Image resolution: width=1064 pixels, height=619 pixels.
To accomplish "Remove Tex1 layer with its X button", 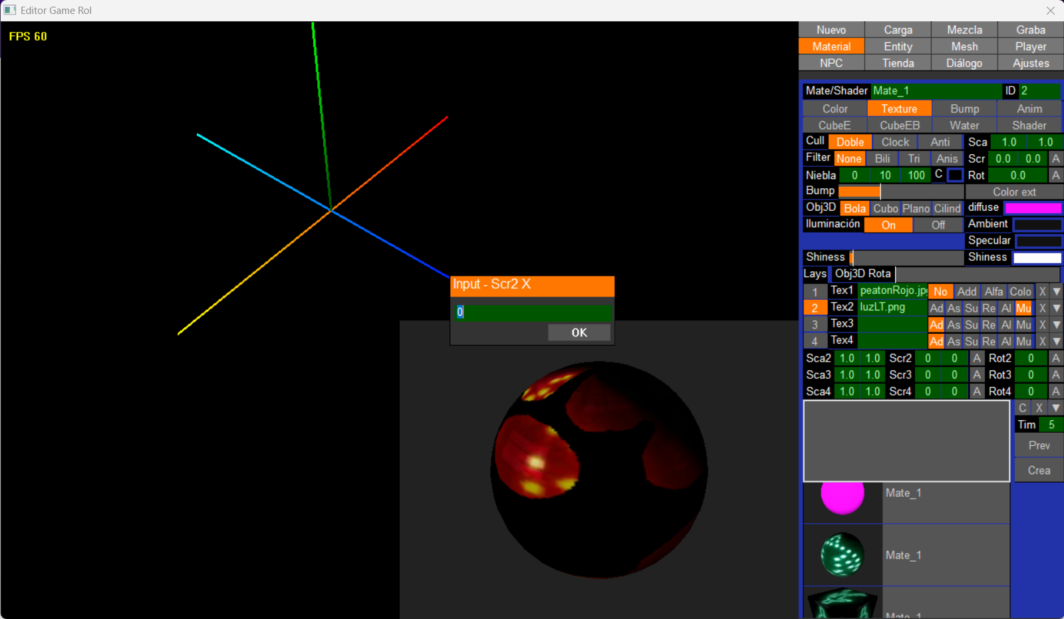I will [x=1042, y=292].
